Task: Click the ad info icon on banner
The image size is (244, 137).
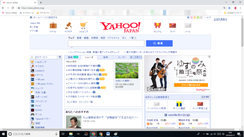Action: click(x=209, y=57)
